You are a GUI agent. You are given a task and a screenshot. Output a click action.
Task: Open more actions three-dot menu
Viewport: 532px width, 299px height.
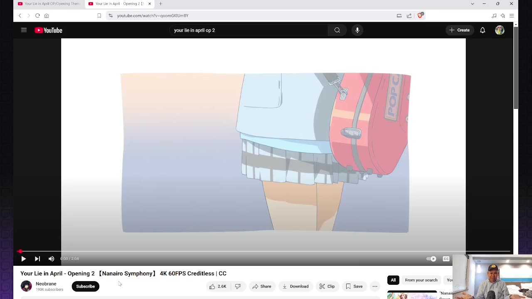[375, 286]
